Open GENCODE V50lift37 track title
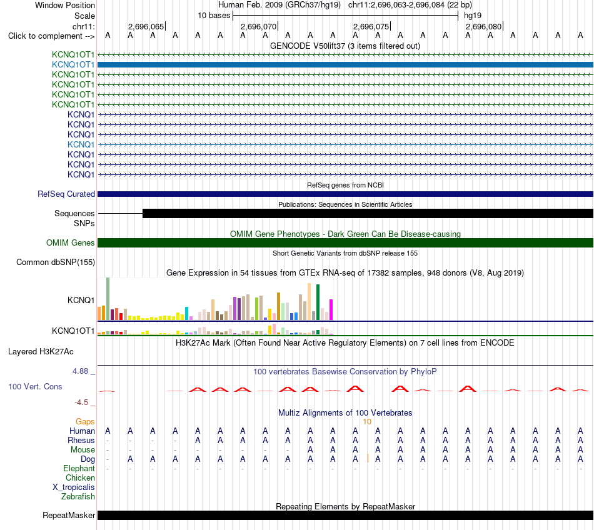 345,46
